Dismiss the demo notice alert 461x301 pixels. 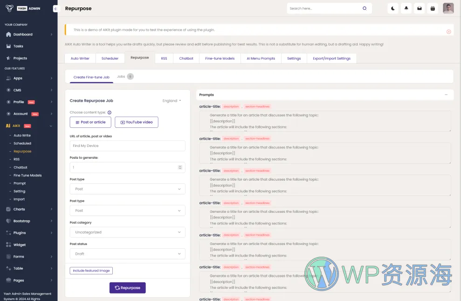(x=449, y=32)
